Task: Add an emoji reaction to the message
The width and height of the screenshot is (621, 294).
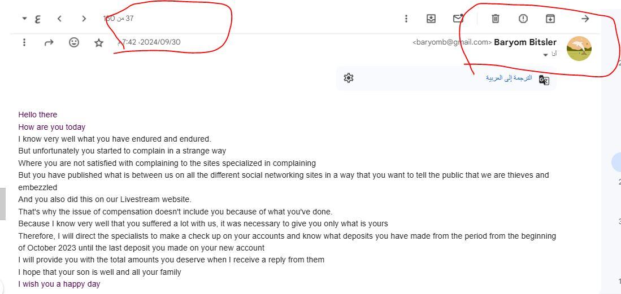Action: pyautogui.click(x=74, y=42)
